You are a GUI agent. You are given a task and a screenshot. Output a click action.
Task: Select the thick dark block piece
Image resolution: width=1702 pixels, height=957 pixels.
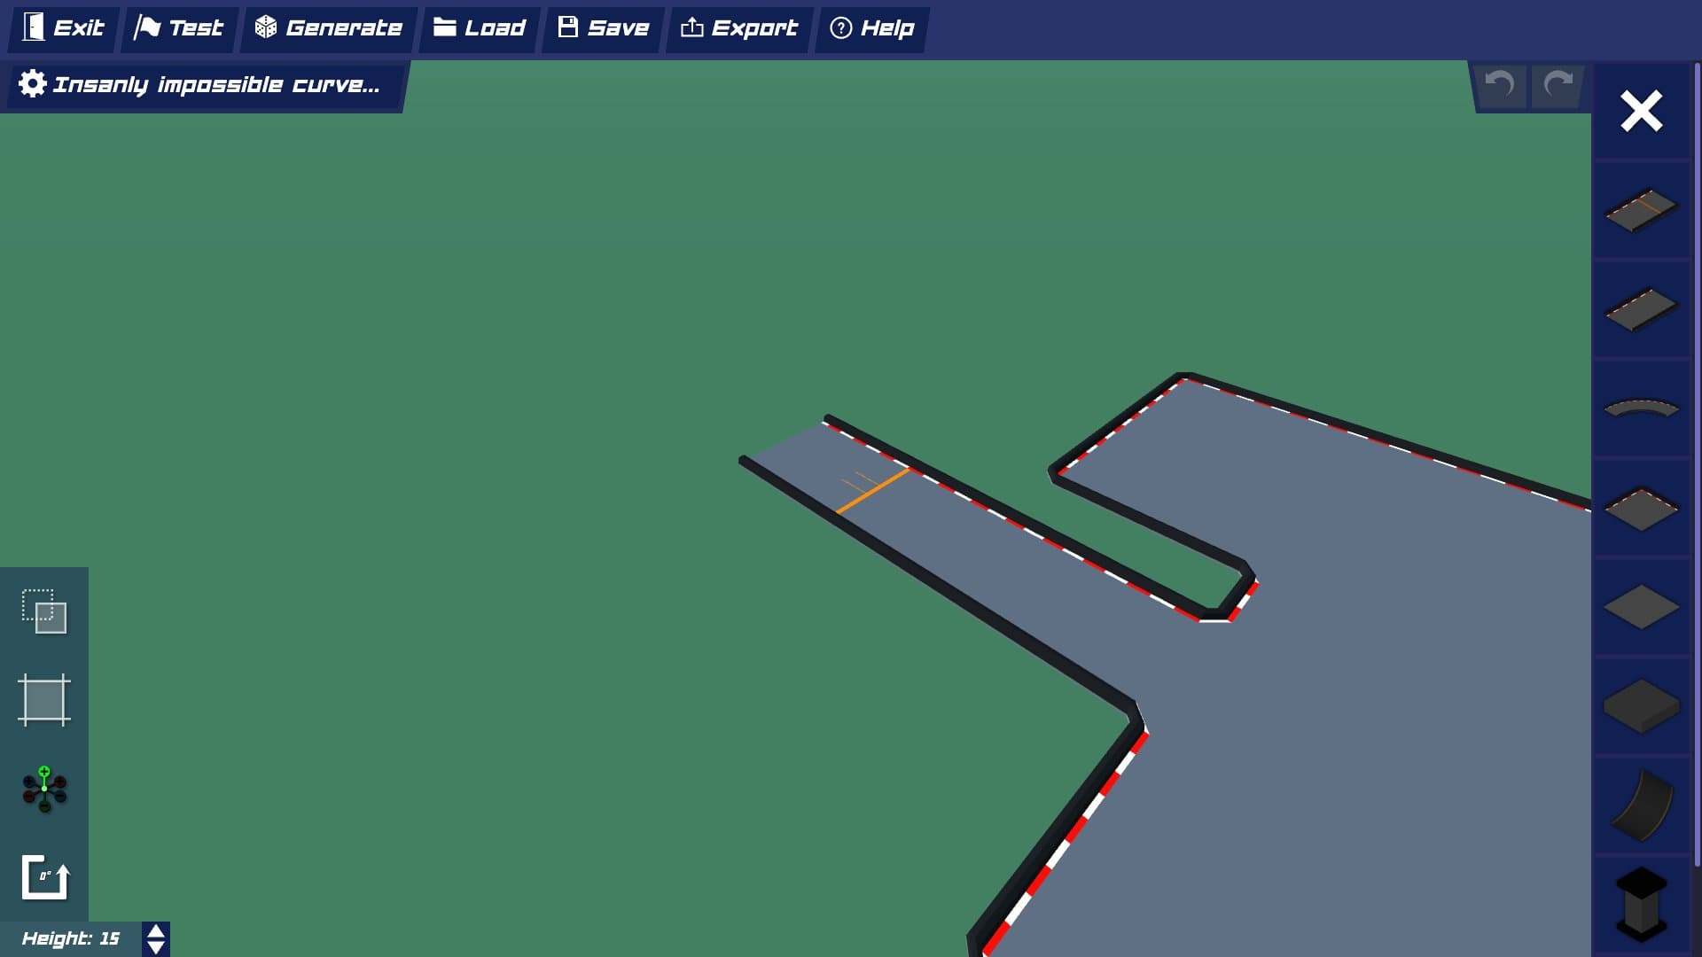tap(1641, 706)
